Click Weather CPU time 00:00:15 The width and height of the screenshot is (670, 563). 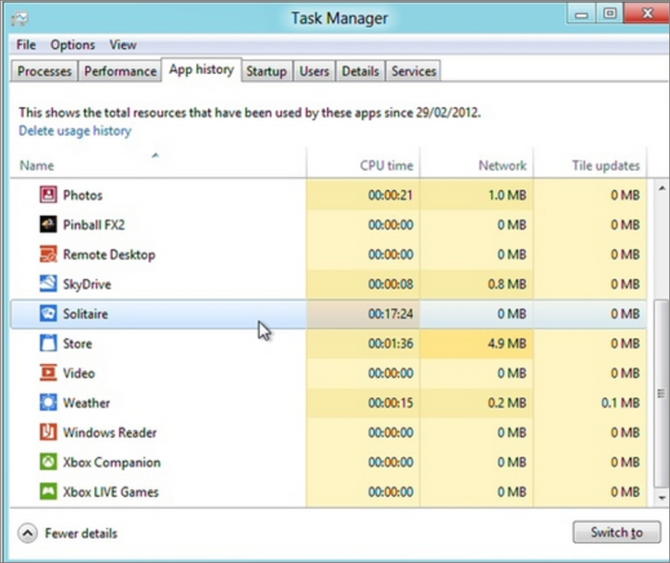[391, 403]
